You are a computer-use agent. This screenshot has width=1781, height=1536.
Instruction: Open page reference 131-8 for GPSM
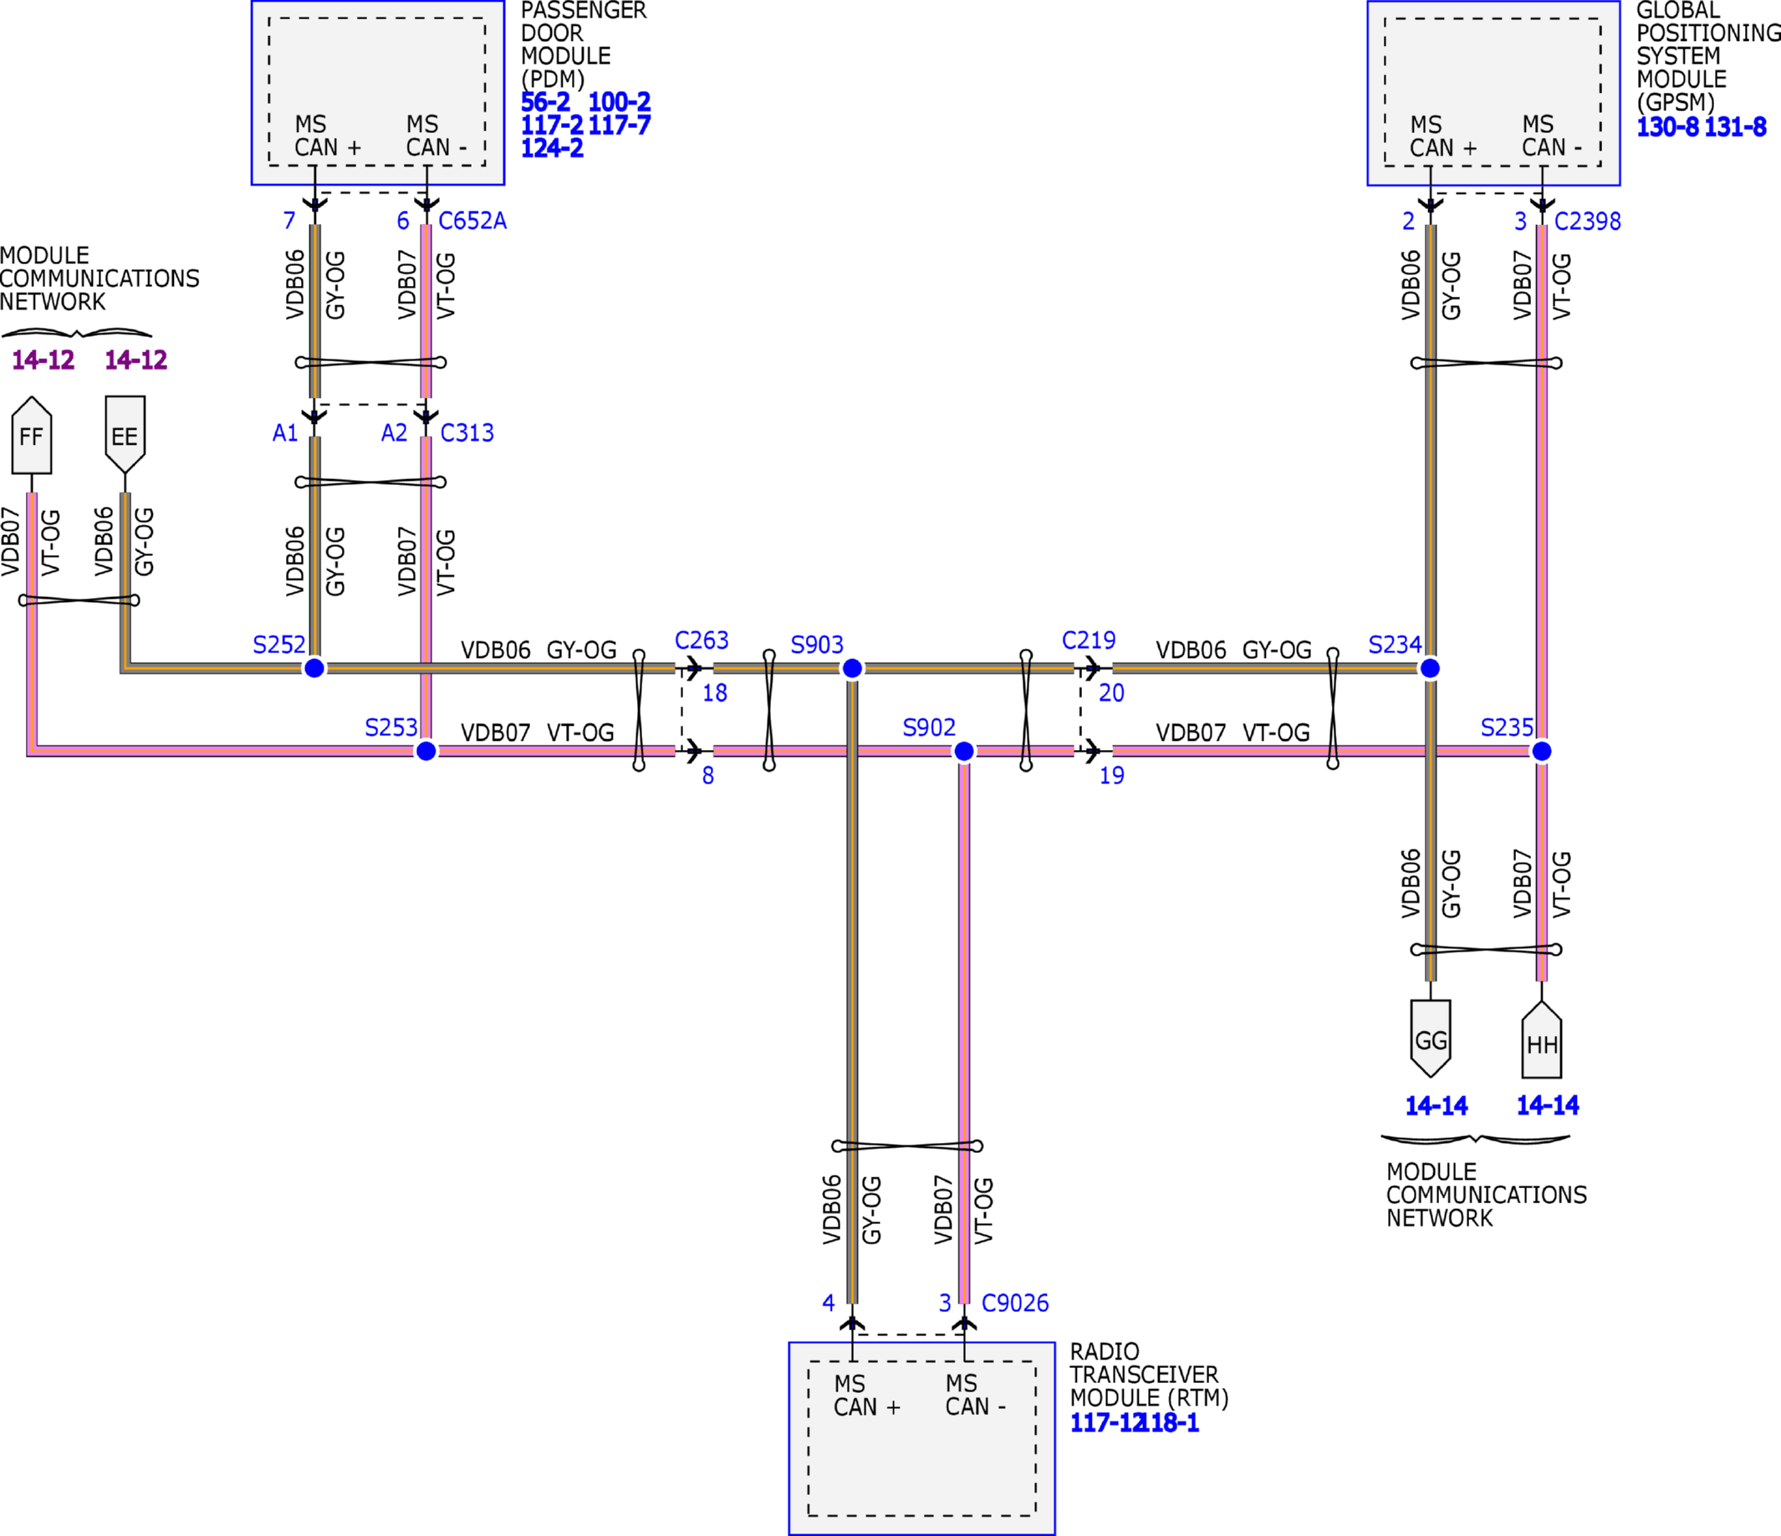tap(1736, 127)
